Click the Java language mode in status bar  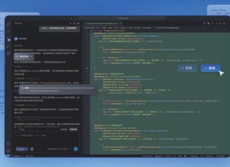click(180, 156)
